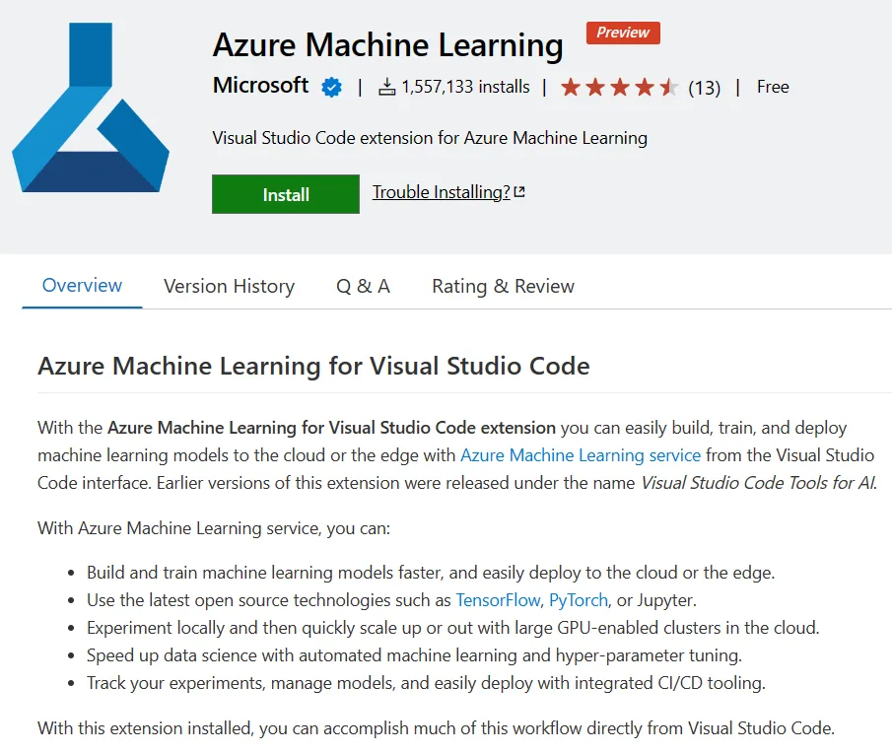Open the TensorFlow link

[x=497, y=599]
